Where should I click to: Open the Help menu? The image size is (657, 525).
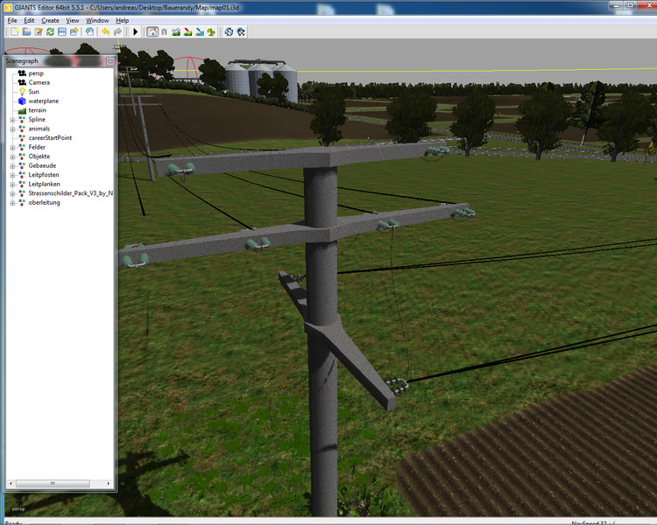tap(123, 20)
